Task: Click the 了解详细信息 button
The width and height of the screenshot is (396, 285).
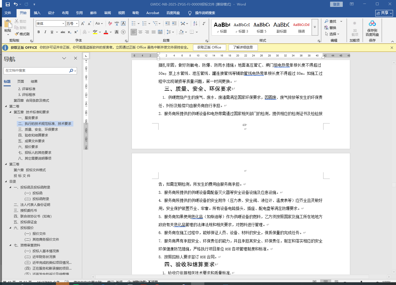Action: point(243,47)
